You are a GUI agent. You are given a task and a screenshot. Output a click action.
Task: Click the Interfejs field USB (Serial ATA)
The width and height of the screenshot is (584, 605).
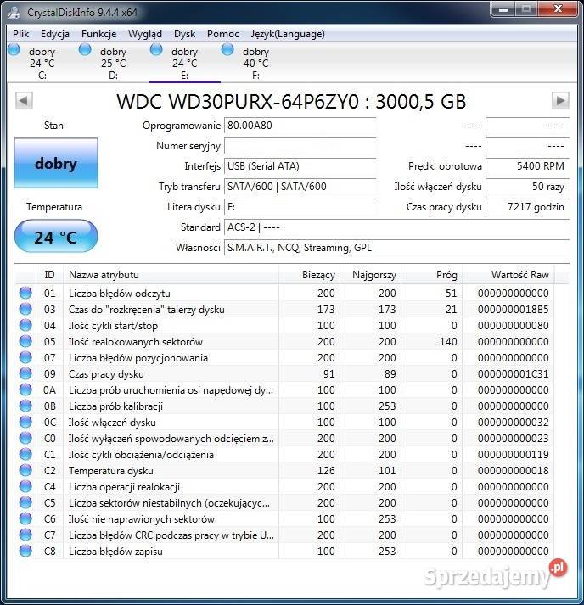tap(300, 166)
